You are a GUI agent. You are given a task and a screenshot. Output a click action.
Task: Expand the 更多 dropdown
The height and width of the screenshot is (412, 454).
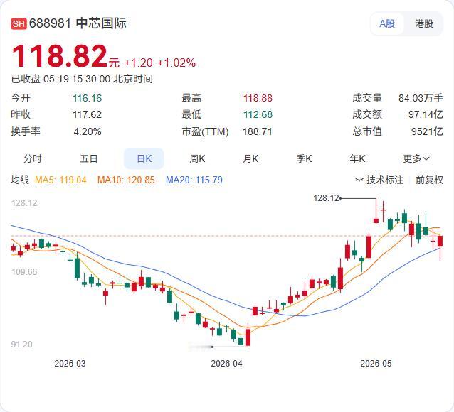pyautogui.click(x=416, y=158)
